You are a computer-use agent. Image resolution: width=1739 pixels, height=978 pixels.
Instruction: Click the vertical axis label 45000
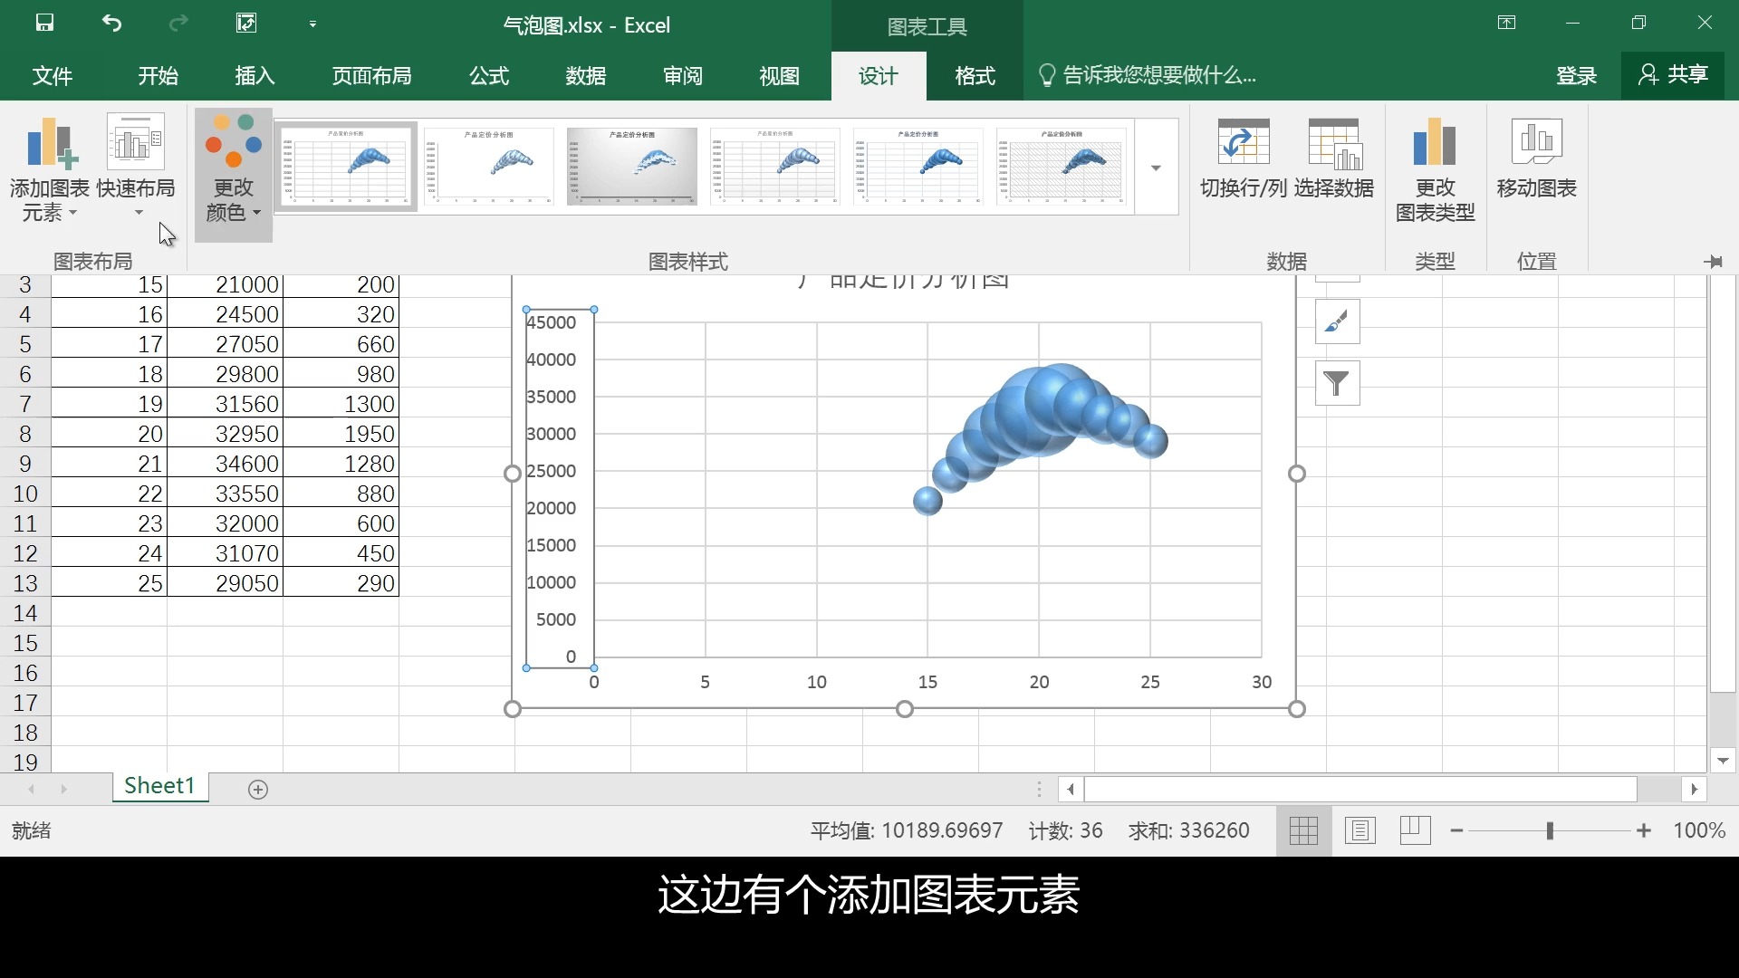[x=552, y=322]
